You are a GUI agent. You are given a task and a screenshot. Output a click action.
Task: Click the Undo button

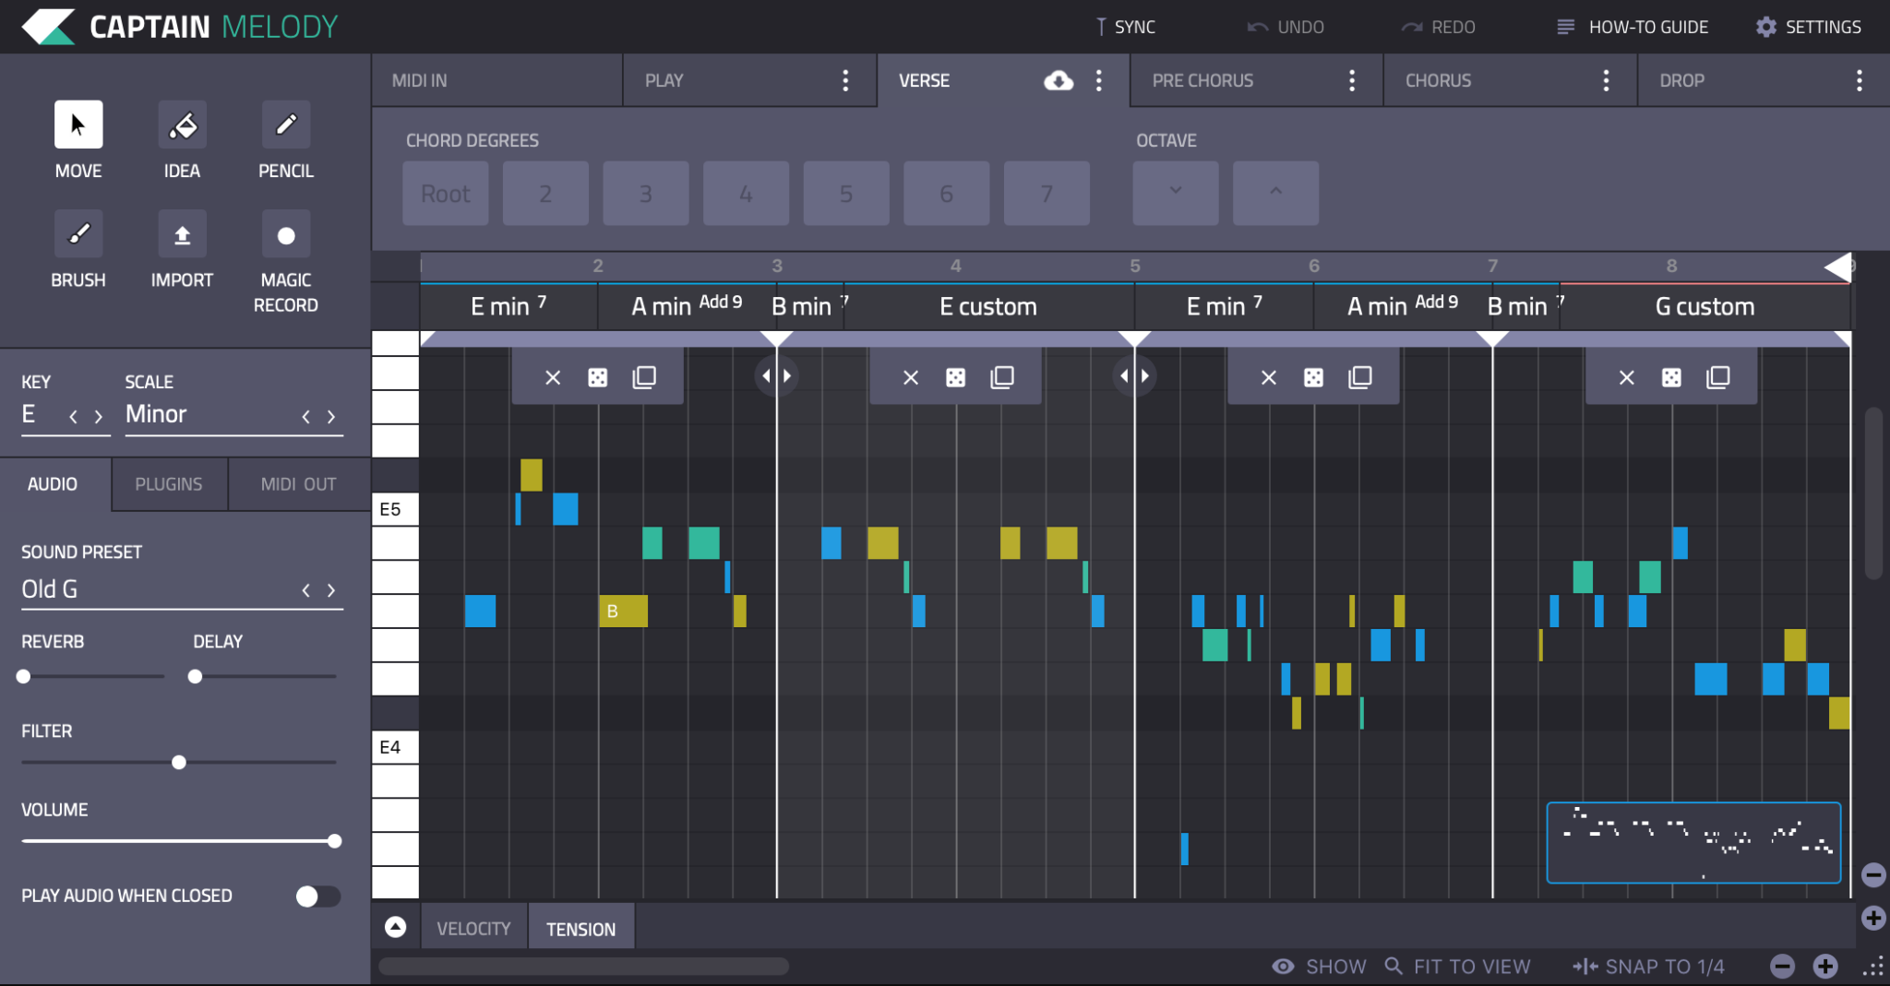[1285, 27]
